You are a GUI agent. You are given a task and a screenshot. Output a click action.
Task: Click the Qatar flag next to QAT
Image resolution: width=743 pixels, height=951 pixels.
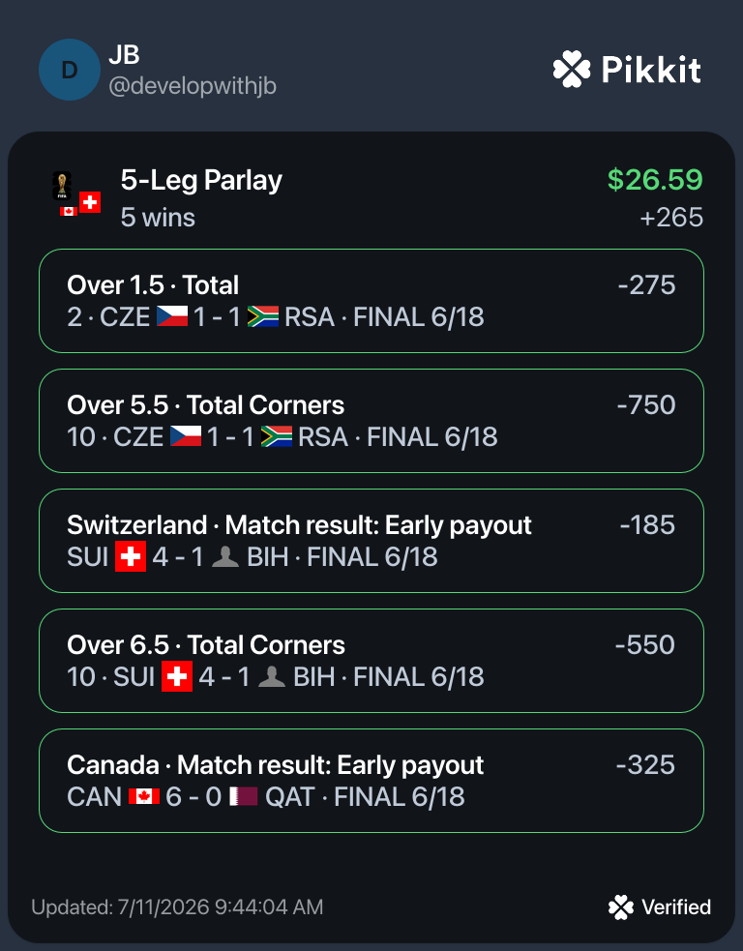point(244,796)
